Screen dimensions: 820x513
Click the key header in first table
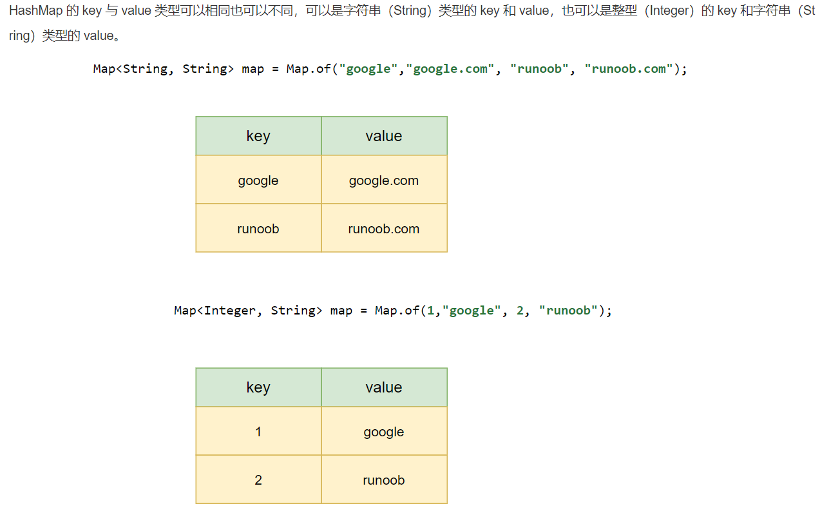(258, 136)
